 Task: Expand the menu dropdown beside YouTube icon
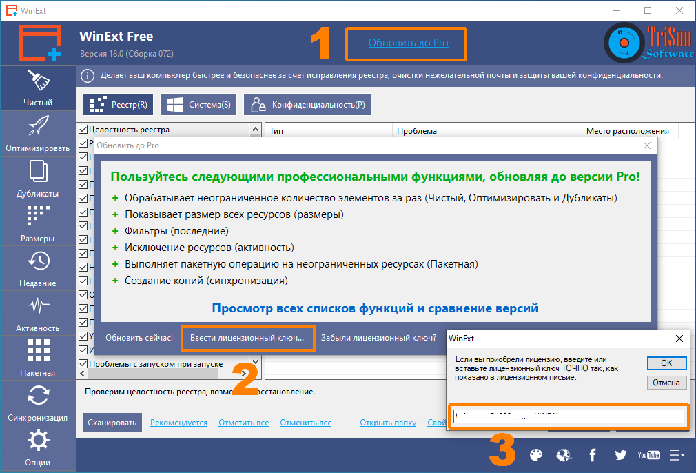[x=677, y=455]
